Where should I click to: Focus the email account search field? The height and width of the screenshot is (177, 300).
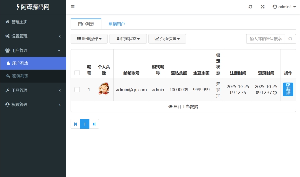pos(265,39)
